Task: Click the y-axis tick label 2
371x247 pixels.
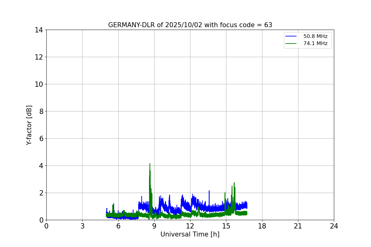Action: pyautogui.click(x=41, y=193)
